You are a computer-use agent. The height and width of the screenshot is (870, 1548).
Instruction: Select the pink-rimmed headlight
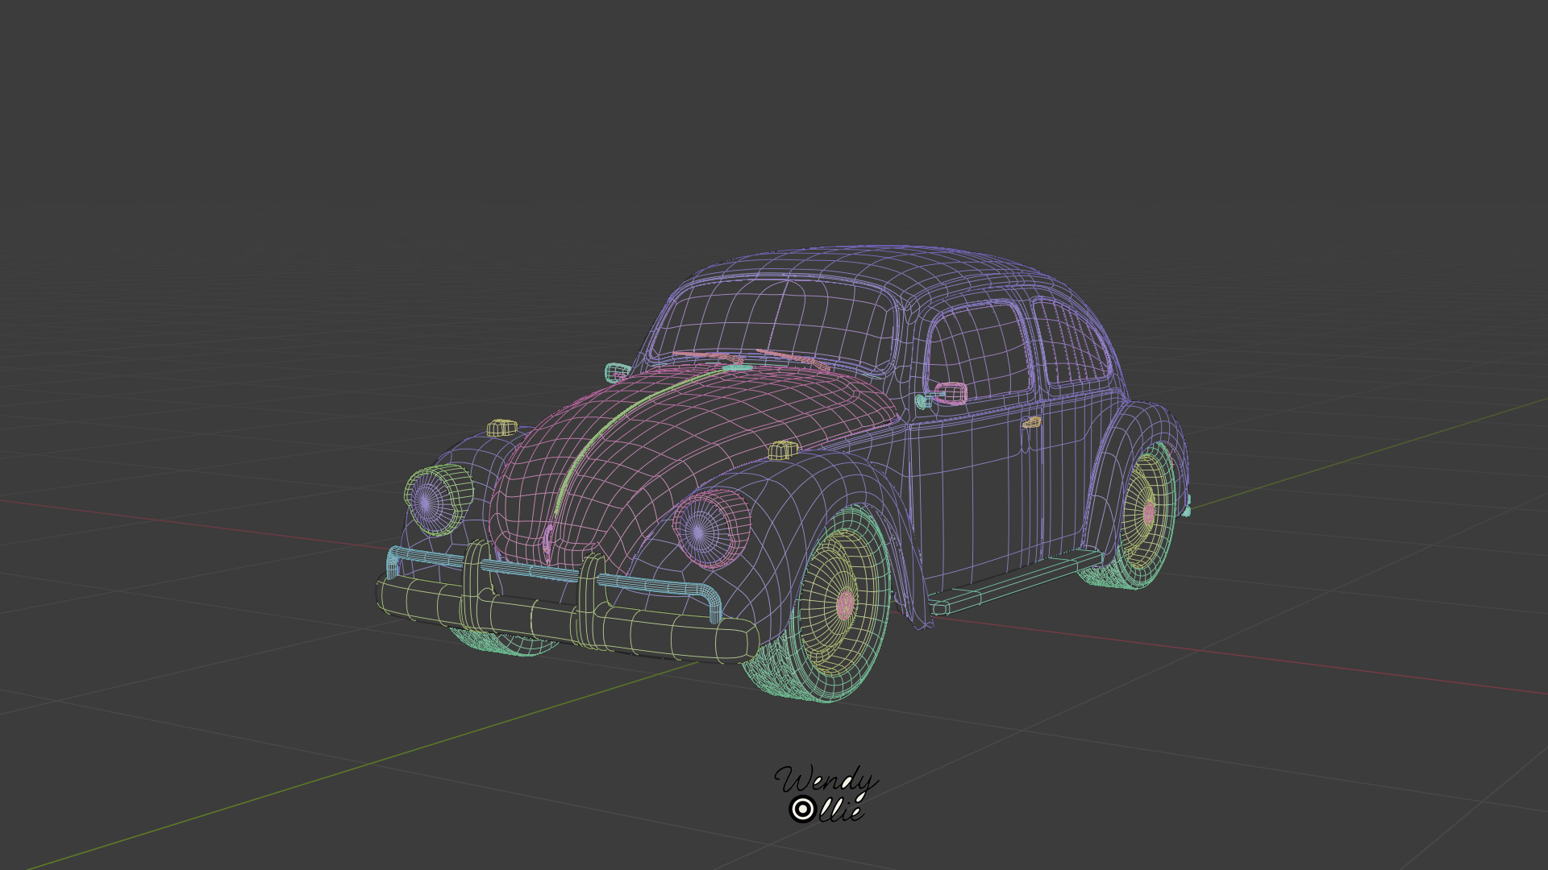point(711,529)
